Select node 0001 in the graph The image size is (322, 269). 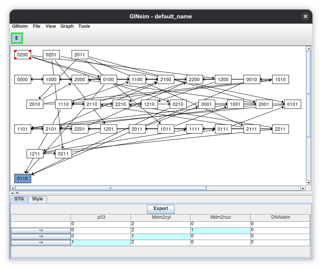pyautogui.click(x=207, y=104)
